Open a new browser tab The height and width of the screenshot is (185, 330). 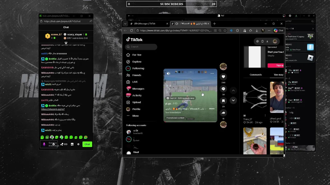pos(214,24)
